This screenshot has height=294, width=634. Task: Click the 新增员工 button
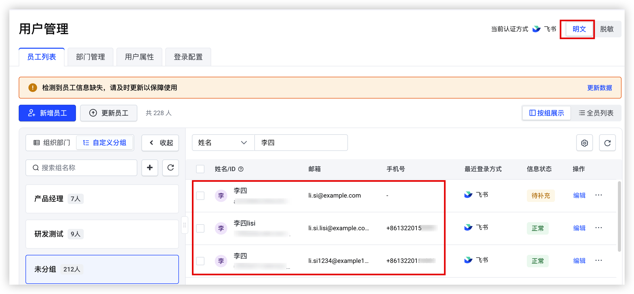47,113
